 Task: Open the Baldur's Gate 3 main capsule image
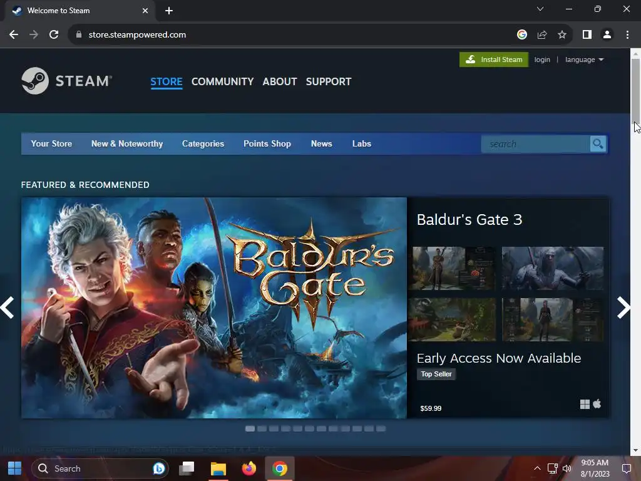point(214,308)
